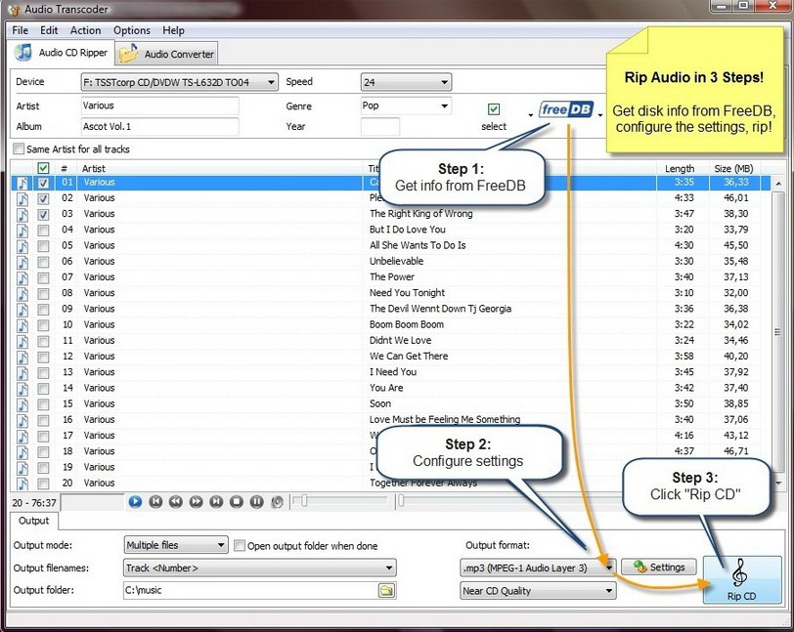Open the Output filenames dropdown (Track <Number>)
Image resolution: width=794 pixels, height=632 pixels.
(x=260, y=568)
